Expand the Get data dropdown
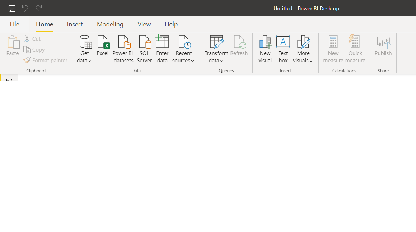The width and height of the screenshot is (416, 232). pyautogui.click(x=84, y=49)
